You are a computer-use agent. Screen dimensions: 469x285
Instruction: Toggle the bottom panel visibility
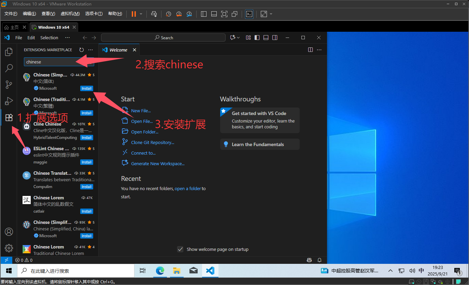tap(266, 38)
